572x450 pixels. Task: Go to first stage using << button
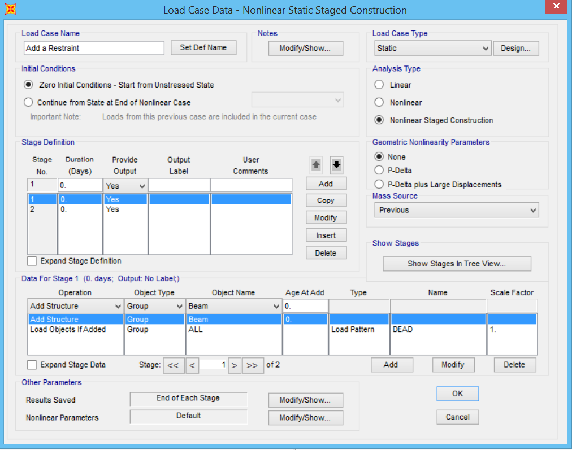point(174,365)
